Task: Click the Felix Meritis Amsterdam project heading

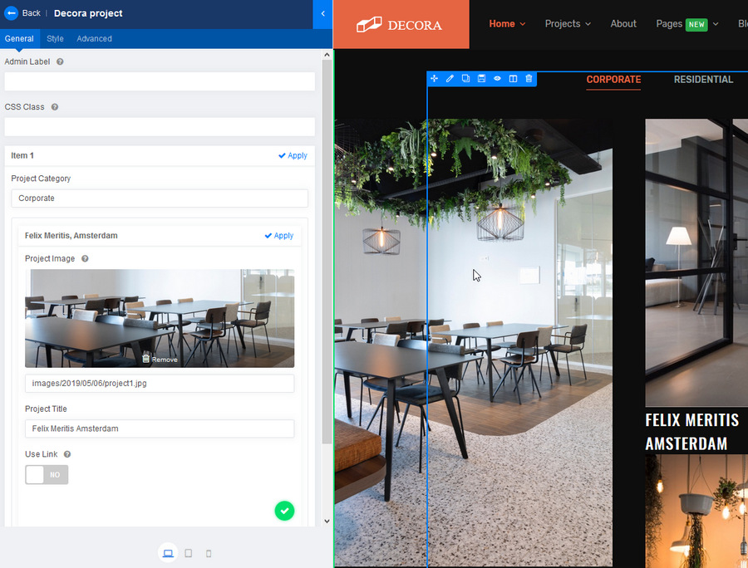Action: tap(691, 432)
